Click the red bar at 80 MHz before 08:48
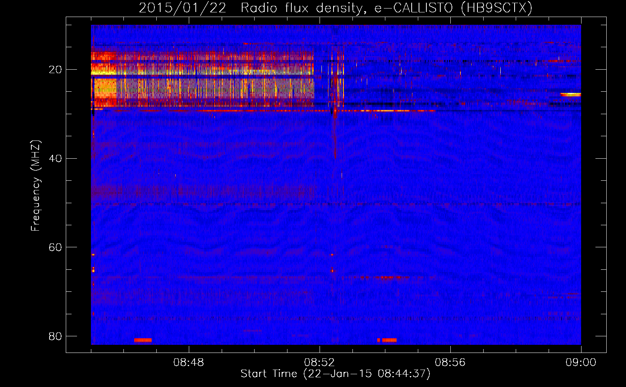The image size is (626, 387). (x=143, y=340)
